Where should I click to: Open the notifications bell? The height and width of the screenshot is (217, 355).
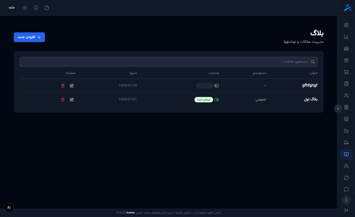pos(36,8)
